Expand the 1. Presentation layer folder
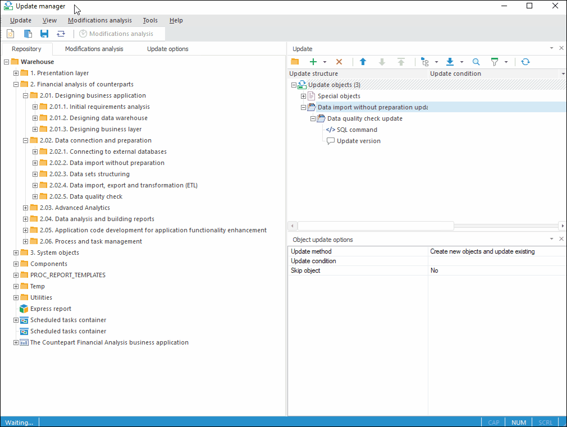567x427 pixels. coord(16,73)
